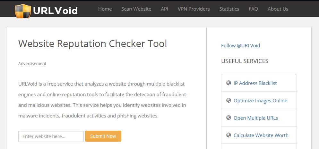Go to Scan Website in the navigation bar

pos(136,9)
